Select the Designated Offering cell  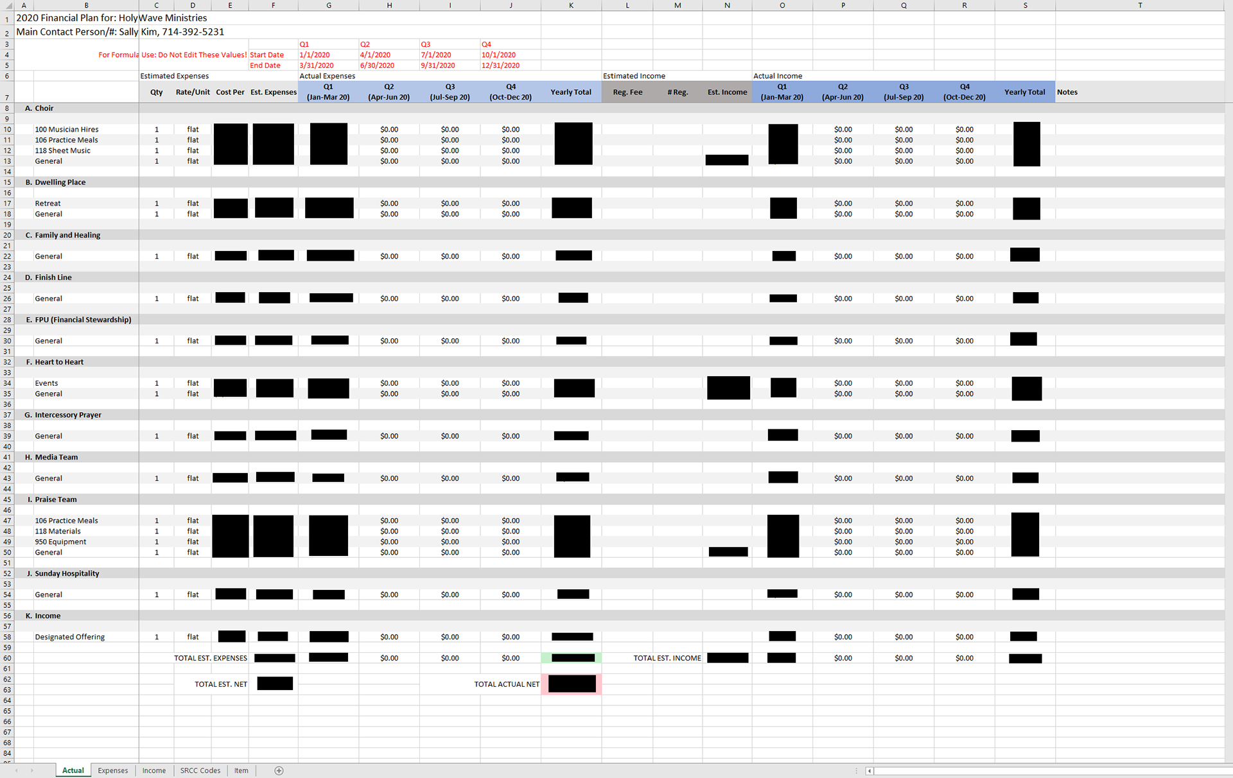pos(70,637)
